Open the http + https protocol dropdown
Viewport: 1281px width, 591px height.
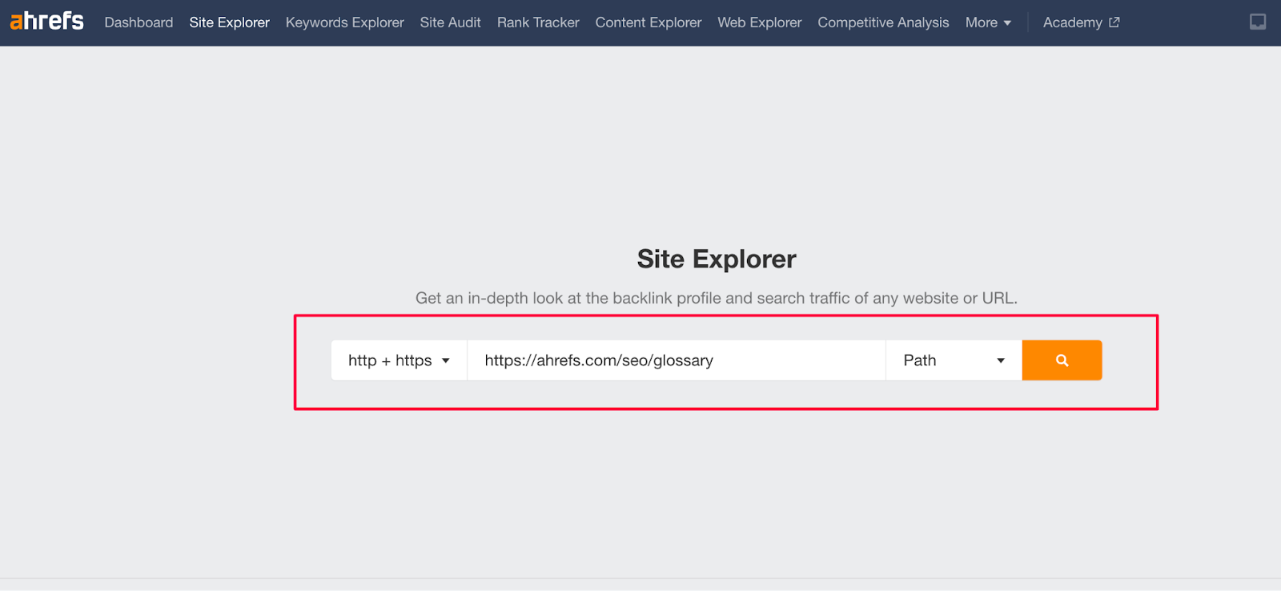tap(399, 360)
